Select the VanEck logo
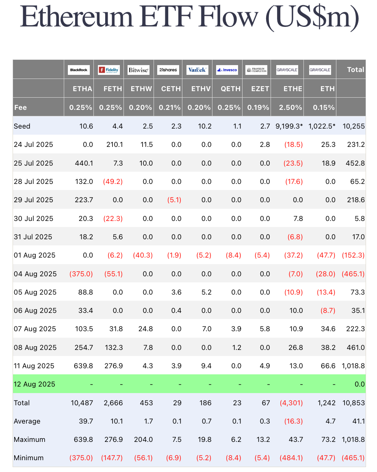The width and height of the screenshot is (377, 472). point(197,70)
